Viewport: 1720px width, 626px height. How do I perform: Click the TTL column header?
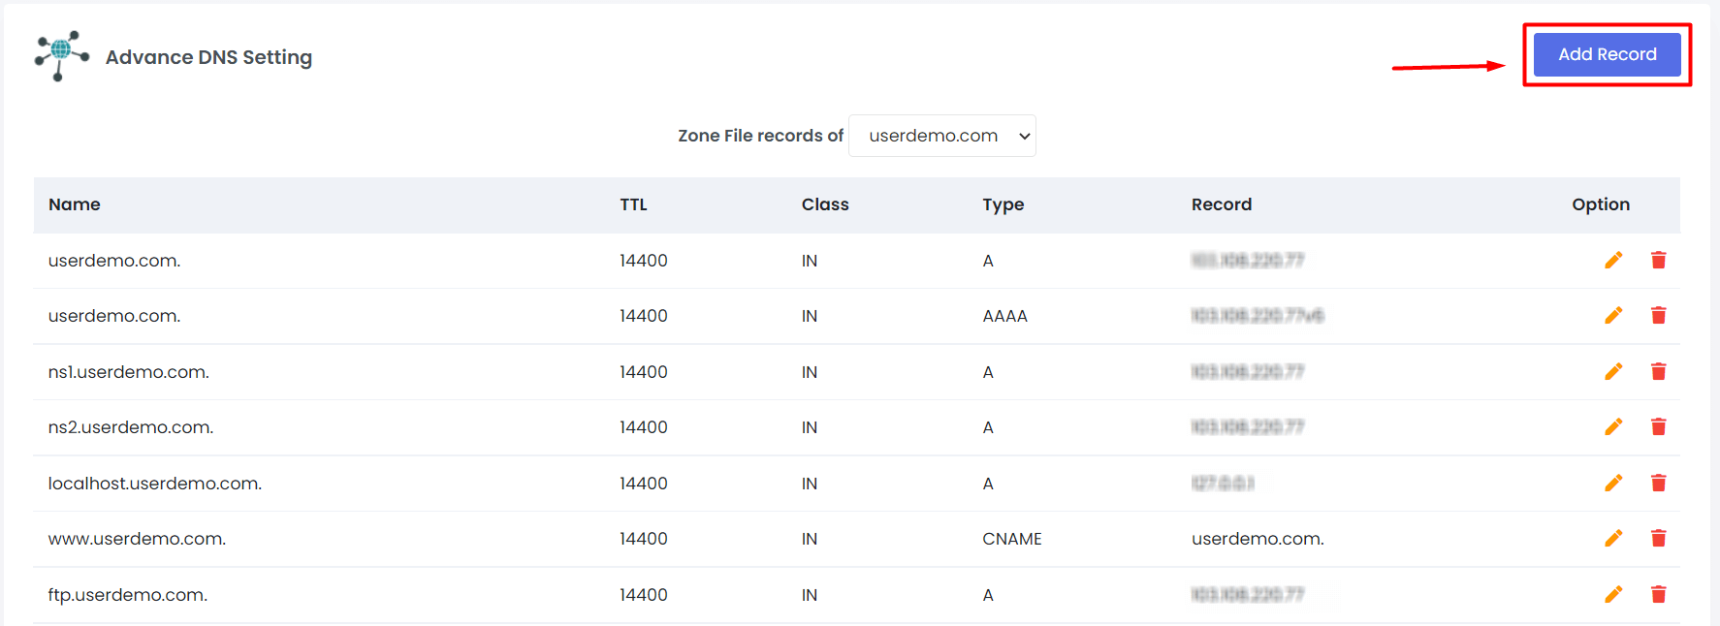pyautogui.click(x=633, y=204)
